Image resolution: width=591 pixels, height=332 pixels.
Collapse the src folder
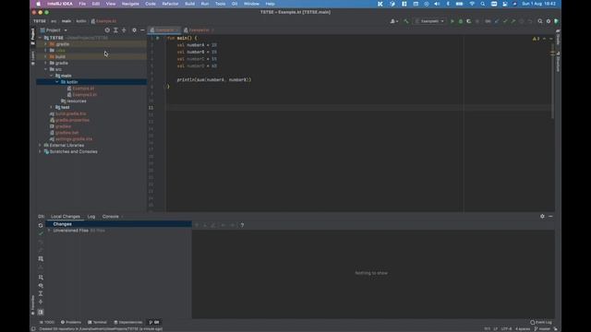(45, 69)
